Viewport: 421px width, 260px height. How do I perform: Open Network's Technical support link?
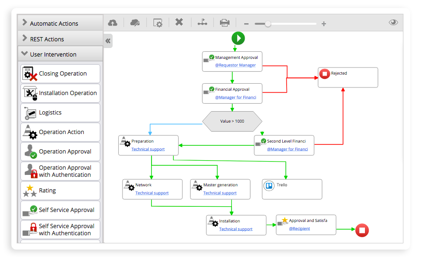coord(152,193)
